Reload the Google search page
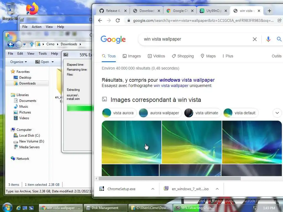 click(118, 20)
